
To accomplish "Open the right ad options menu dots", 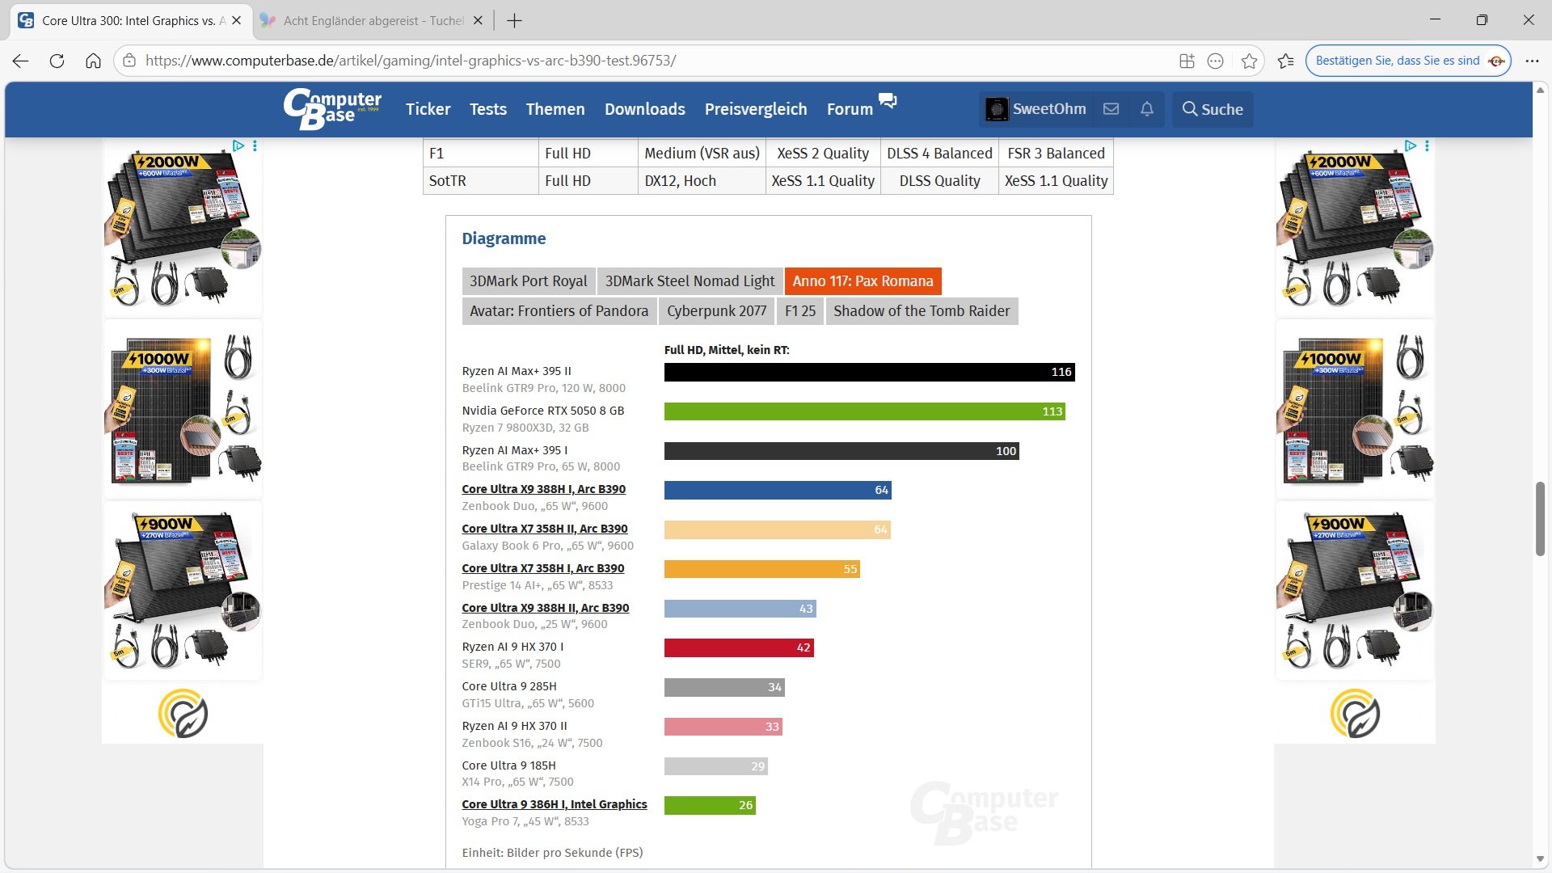I will coord(1427,145).
